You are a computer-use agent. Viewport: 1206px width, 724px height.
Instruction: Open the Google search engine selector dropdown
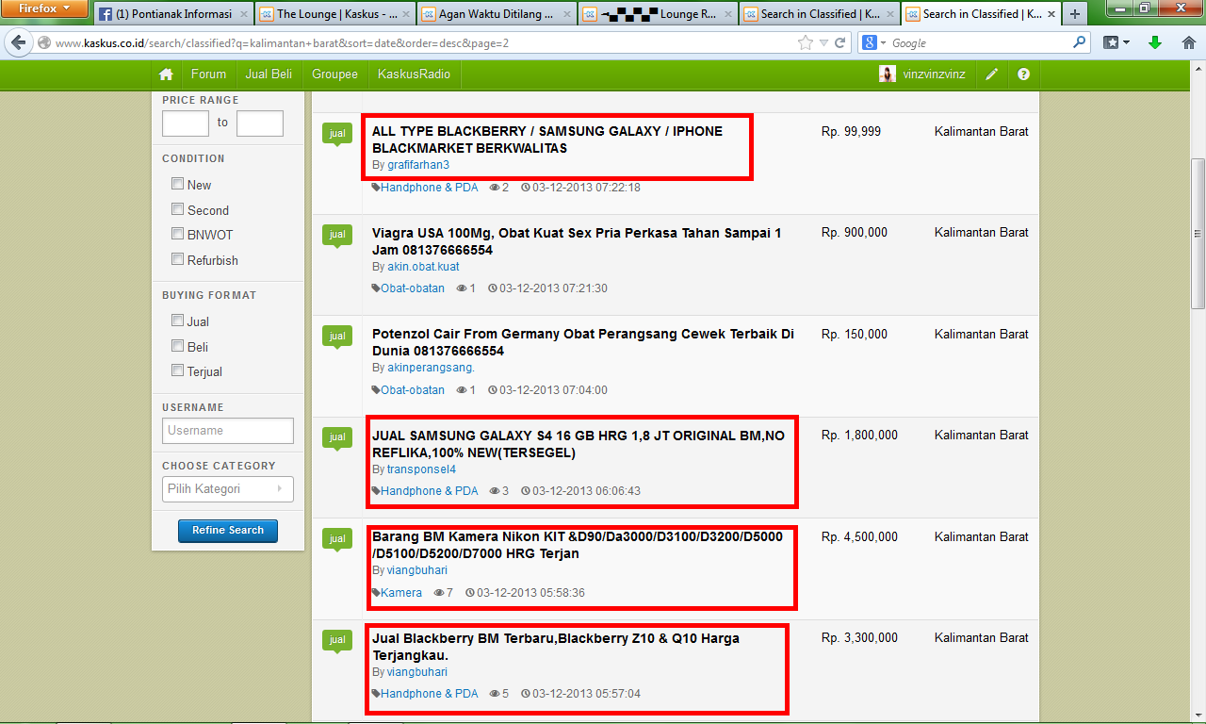pyautogui.click(x=873, y=42)
